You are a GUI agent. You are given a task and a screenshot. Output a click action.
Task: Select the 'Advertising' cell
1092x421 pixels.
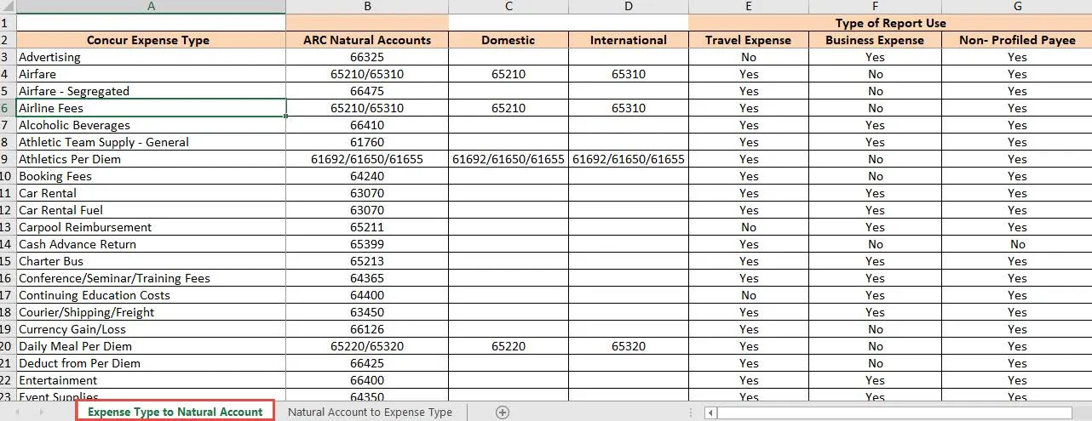151,57
